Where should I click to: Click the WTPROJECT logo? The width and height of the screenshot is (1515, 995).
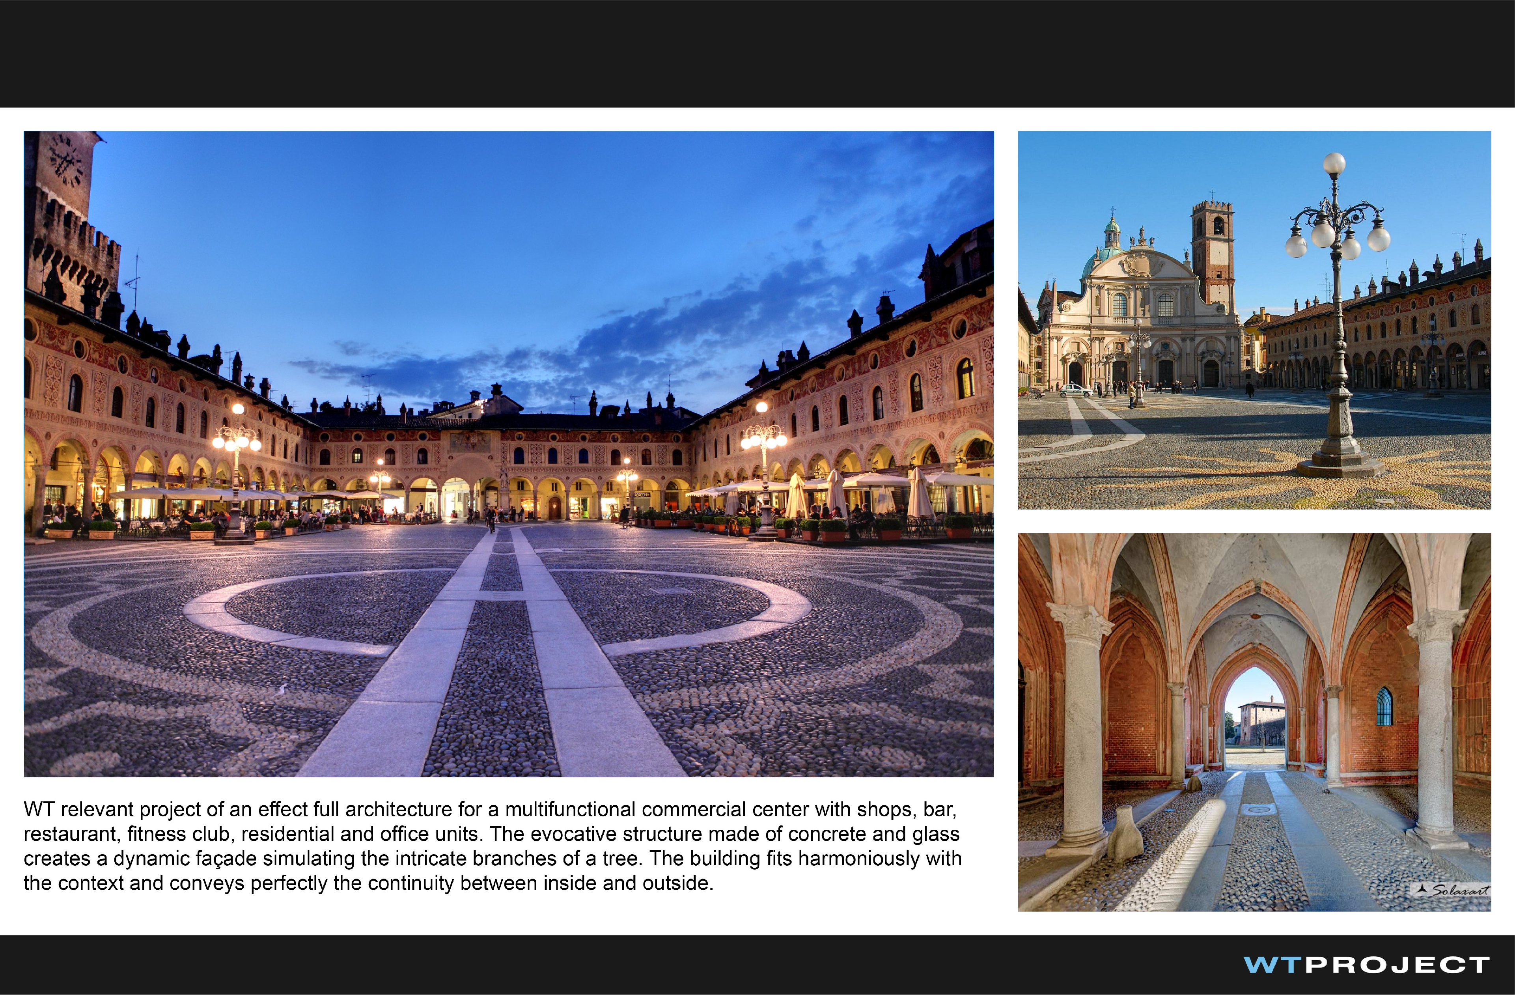coord(1366,965)
